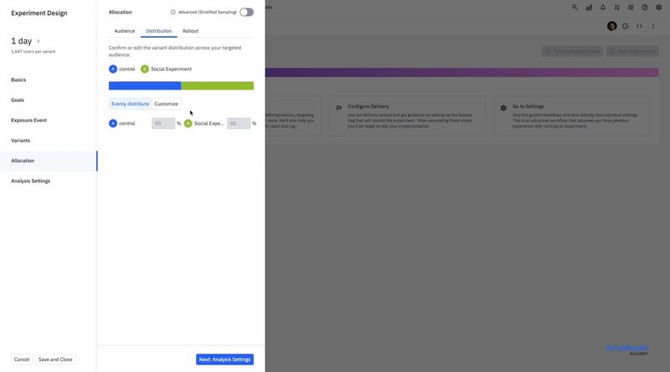Open Analysis Settings in the sidebar
Image resolution: width=670 pixels, height=372 pixels.
[x=31, y=181]
